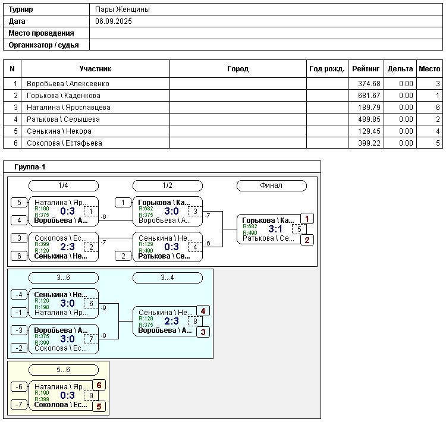Screen dimensions: 446x422
Task: Select the seed box labeled -4
Action: (19, 294)
